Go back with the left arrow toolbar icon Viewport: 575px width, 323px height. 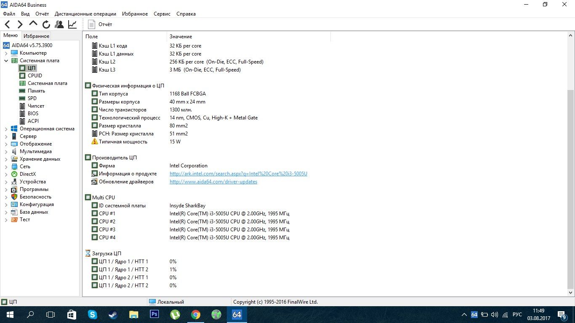click(8, 24)
